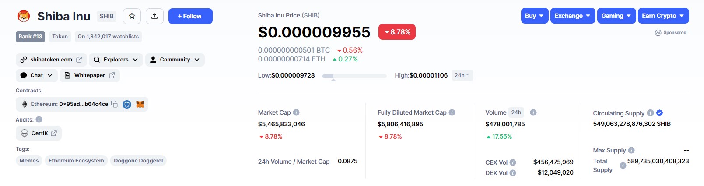Click the Audits info icon
Viewport: 704px width, 186px height.
pos(39,119)
